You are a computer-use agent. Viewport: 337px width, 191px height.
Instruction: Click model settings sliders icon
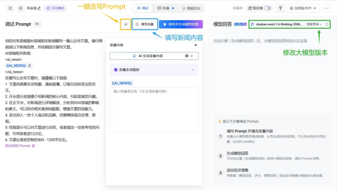[x=327, y=24]
